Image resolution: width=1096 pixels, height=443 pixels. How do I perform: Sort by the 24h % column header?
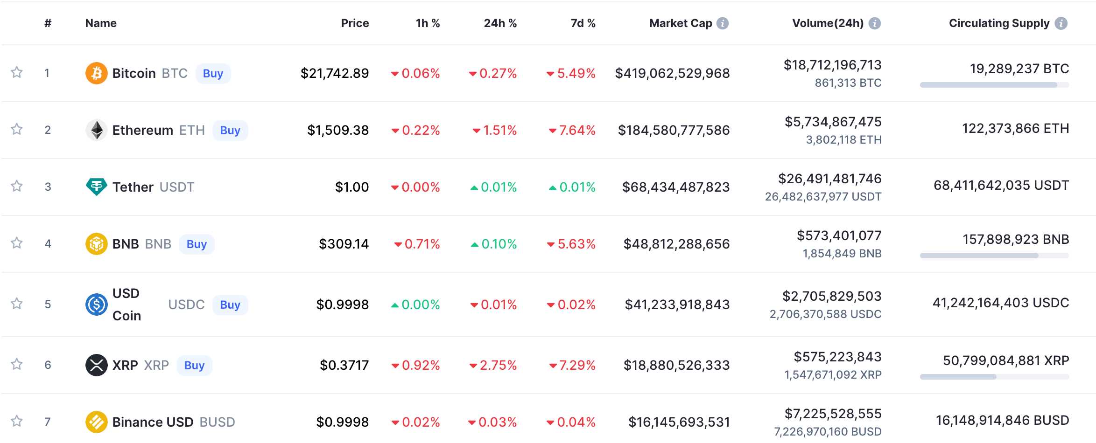(x=500, y=23)
